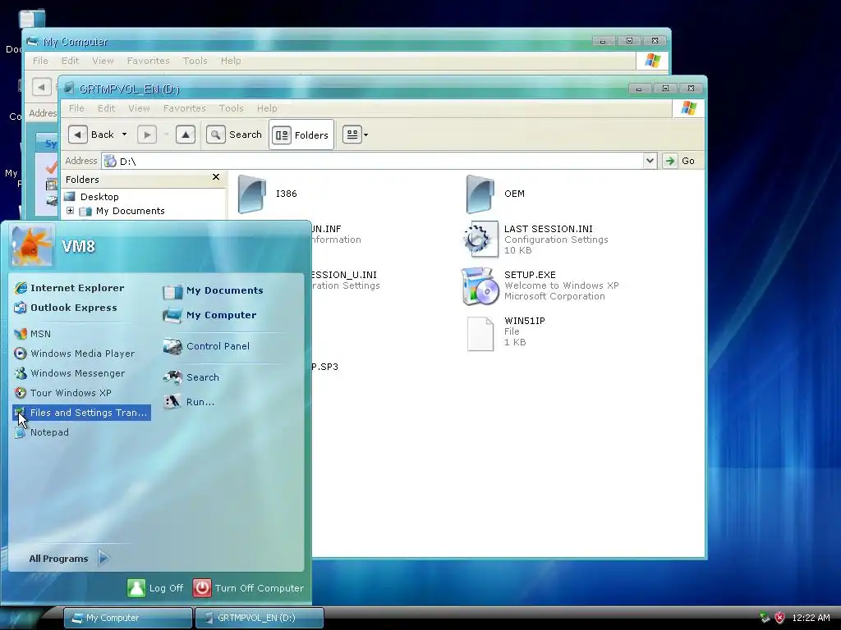Open the Views dropdown button

(355, 135)
